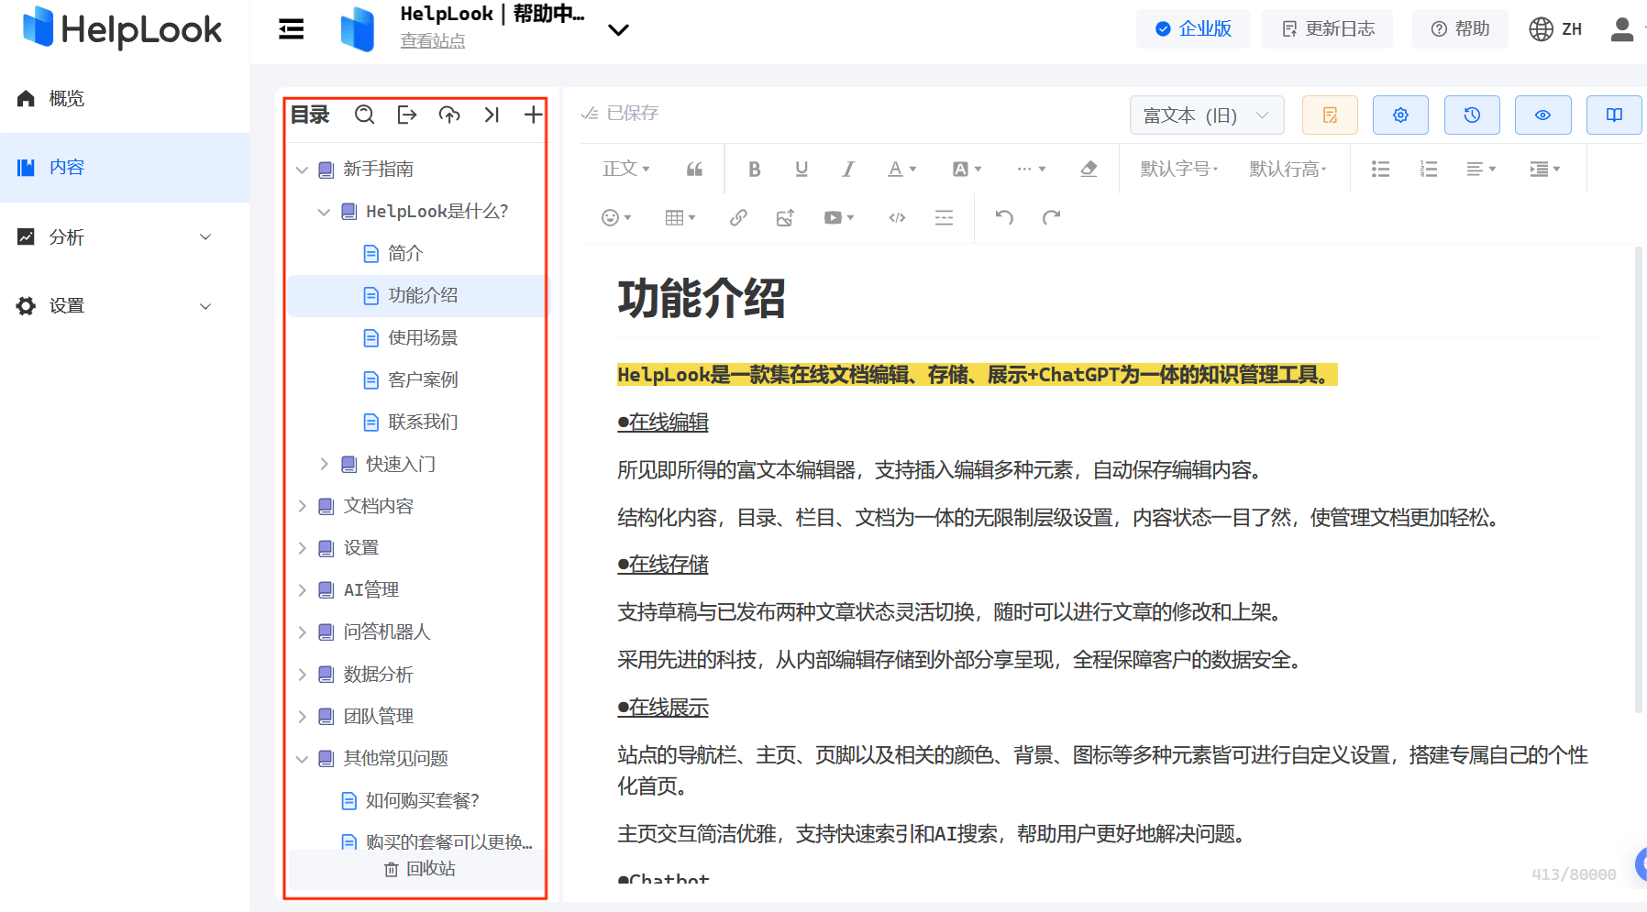This screenshot has height=912, width=1647.
Task: Expand the 问答机器人 tree node
Action: tap(302, 632)
